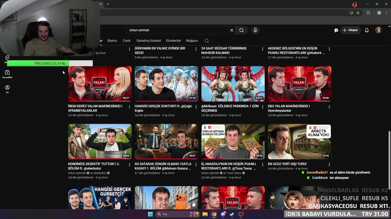
Task: Open the EBO YALAN MAKİNESİNDE thumbnail
Action: click(x=300, y=84)
